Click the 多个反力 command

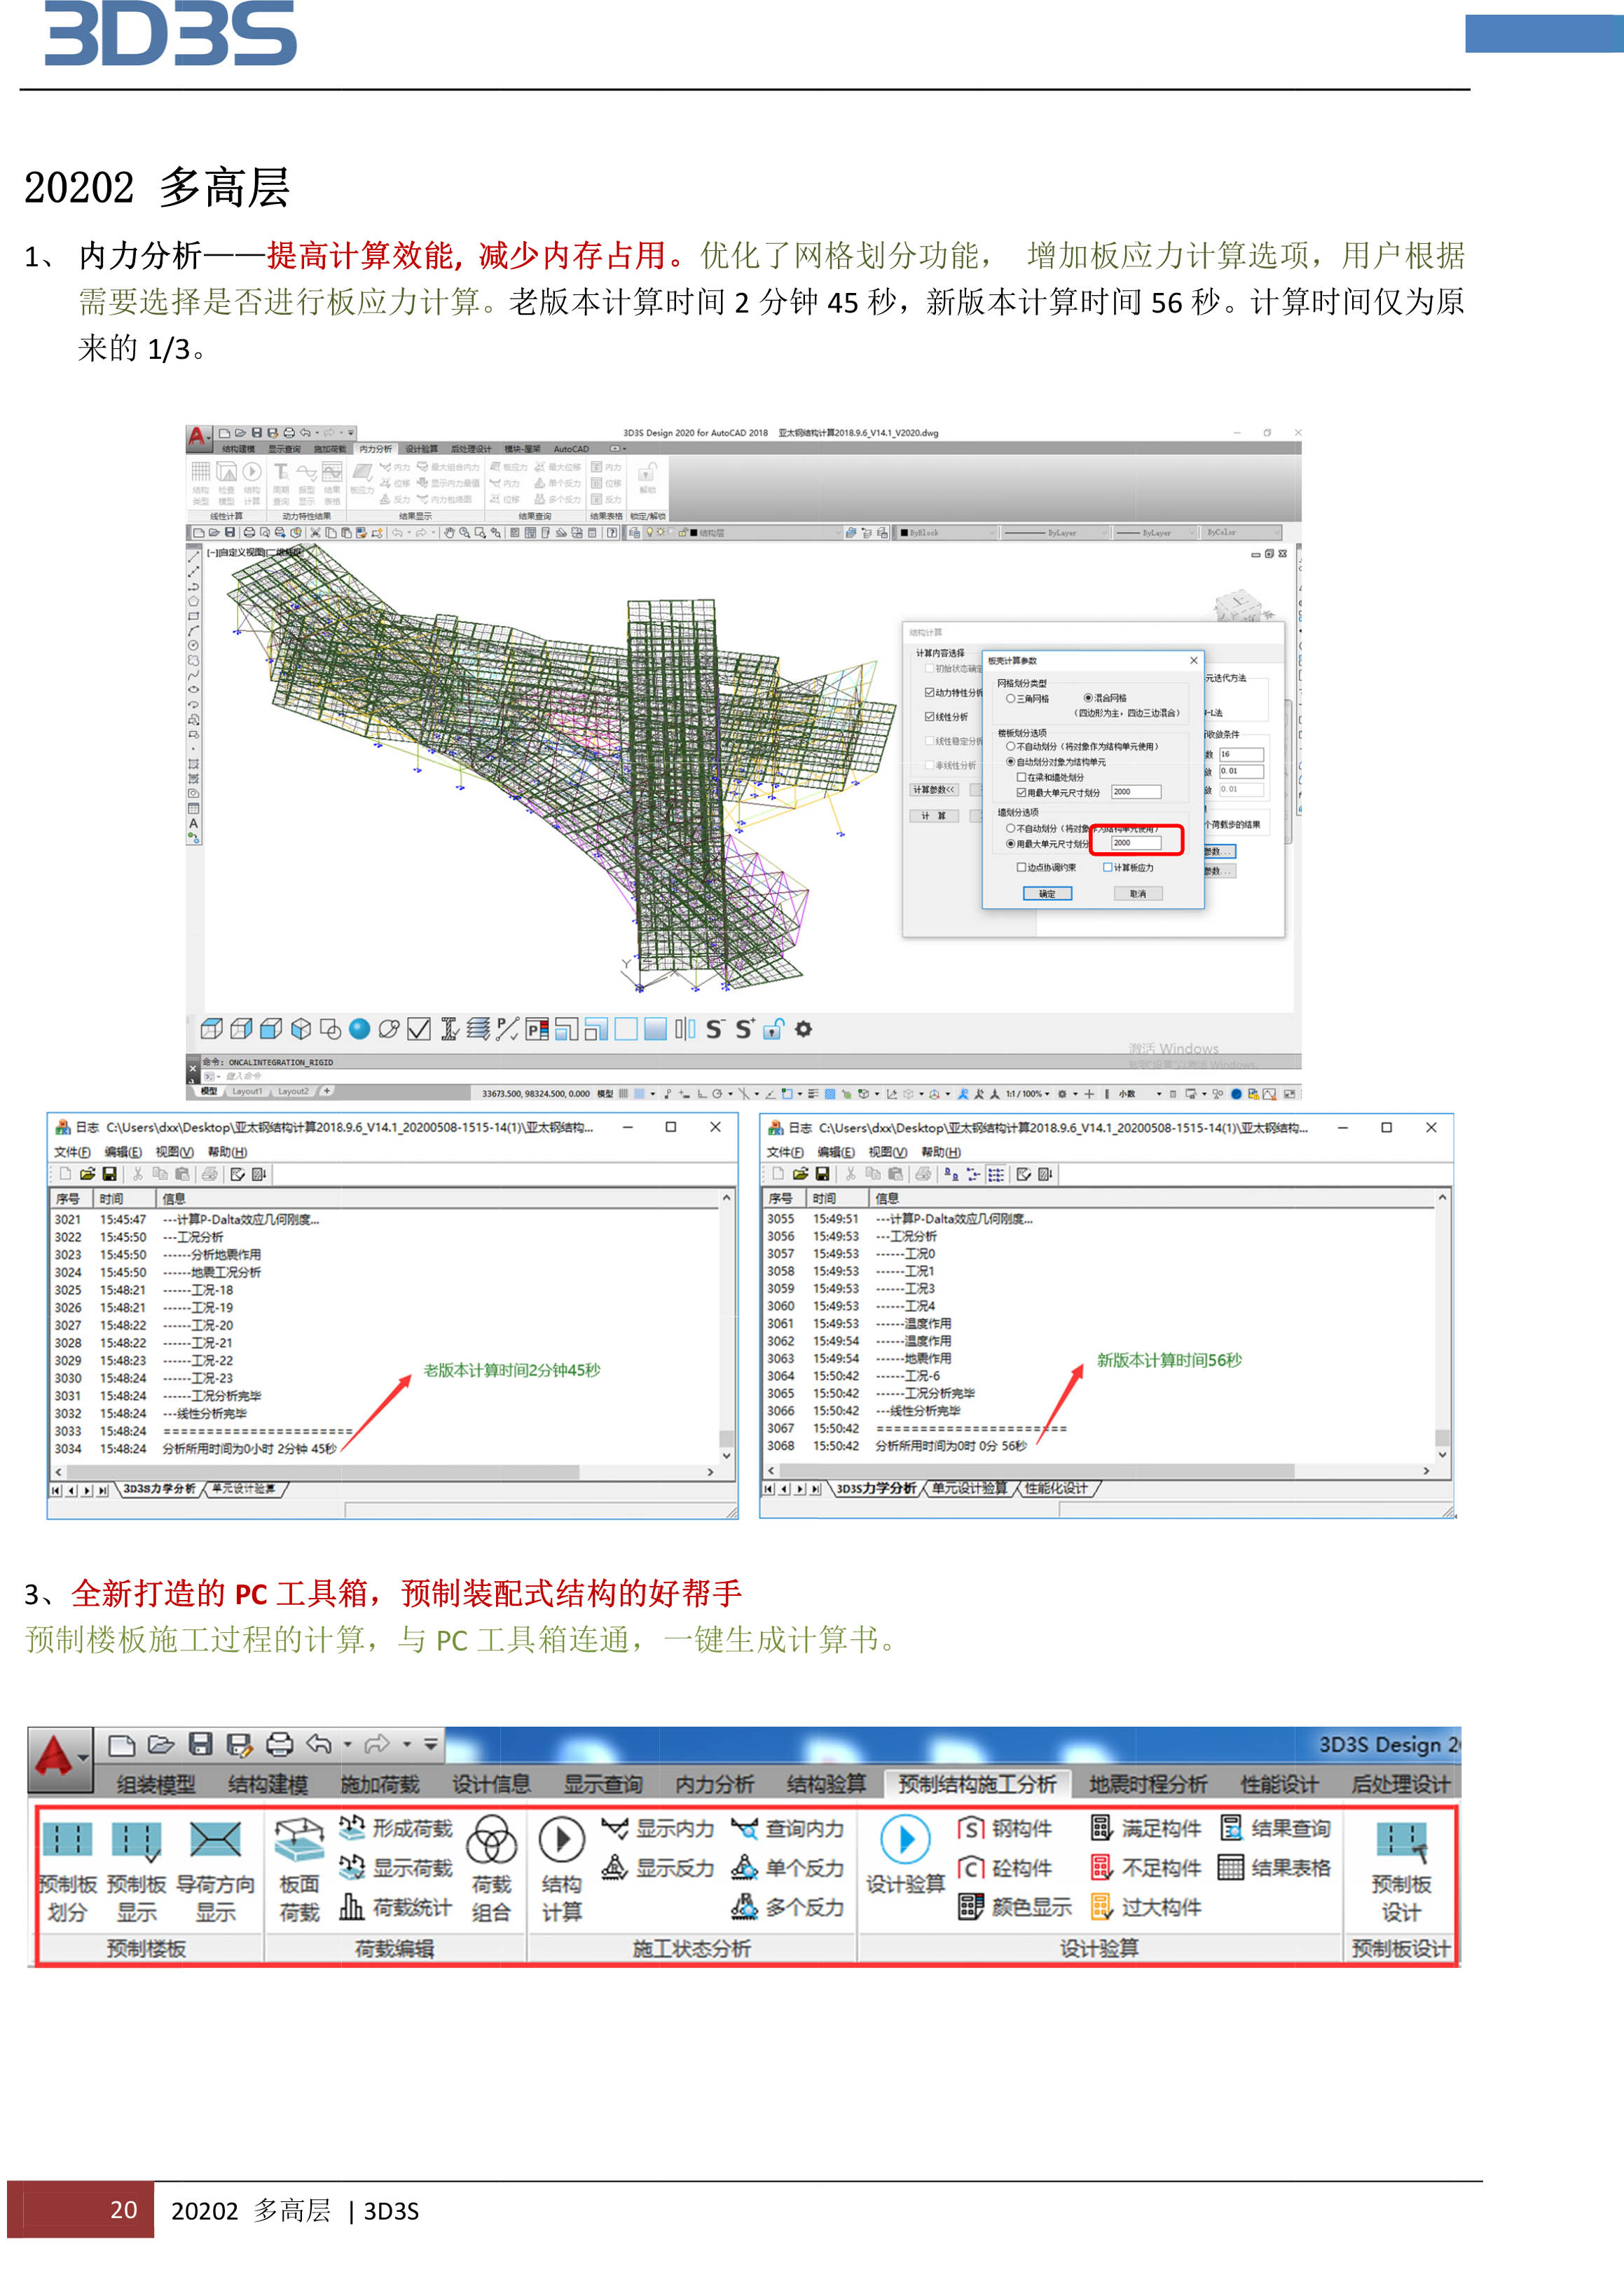point(787,1908)
